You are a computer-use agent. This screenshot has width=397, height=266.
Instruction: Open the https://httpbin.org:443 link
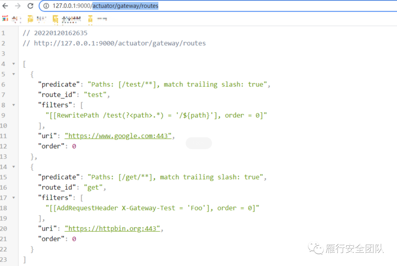[112, 228]
